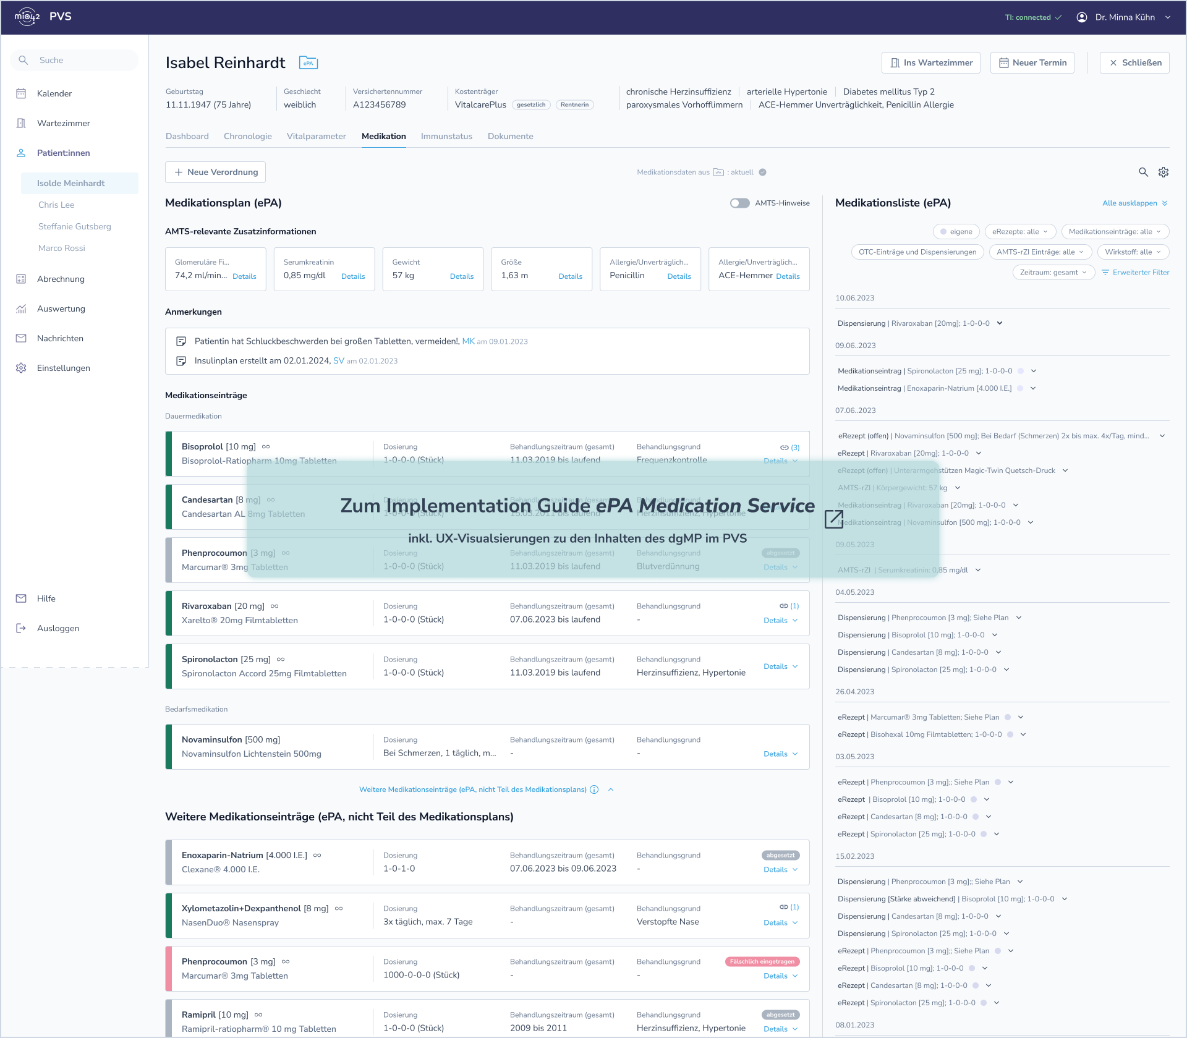Viewport: 1187px width, 1038px height.
Task: Click the Ausloggen logout icon
Action: point(21,628)
